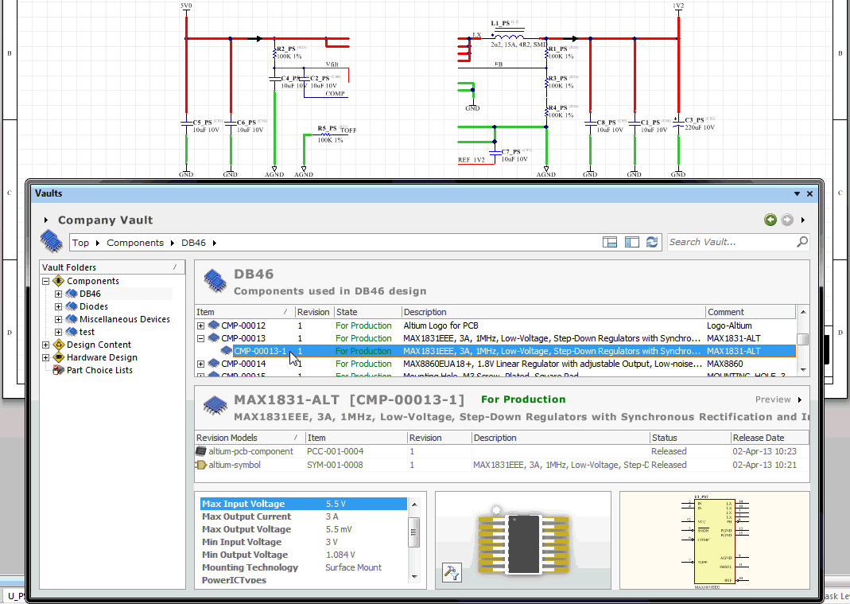Image resolution: width=850 pixels, height=604 pixels.
Task: Expand the DB46 folder node
Action: pyautogui.click(x=58, y=294)
